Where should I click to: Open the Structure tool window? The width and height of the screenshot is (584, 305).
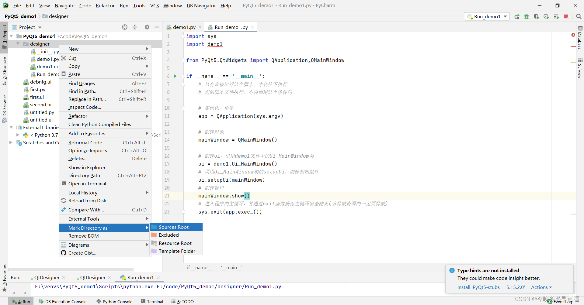click(5, 71)
